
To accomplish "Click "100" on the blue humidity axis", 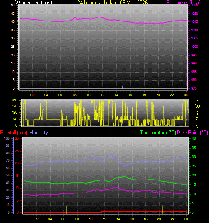I will click(7, 138).
